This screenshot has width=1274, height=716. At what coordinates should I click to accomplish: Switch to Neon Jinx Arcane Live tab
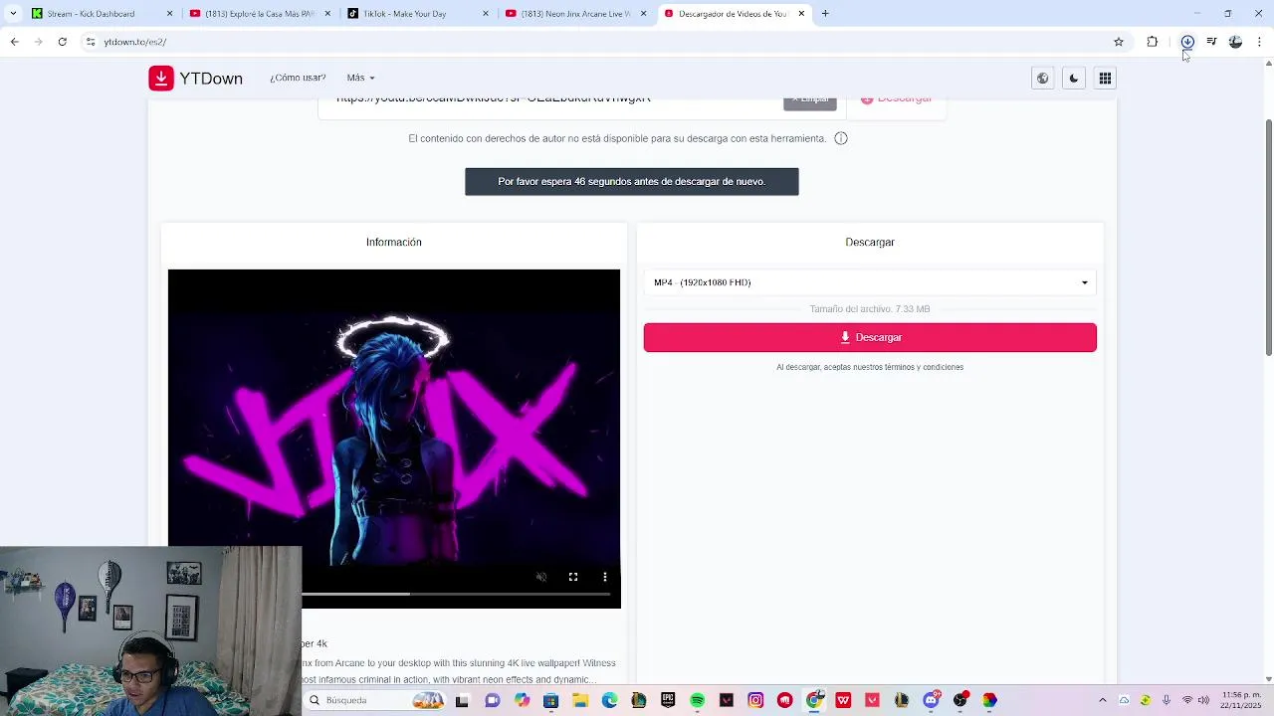574,14
